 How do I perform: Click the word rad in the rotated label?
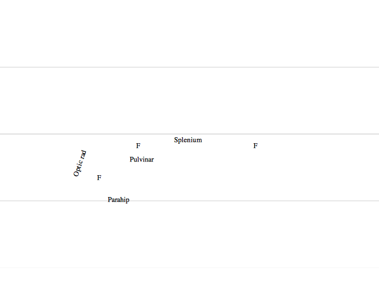click(83, 154)
